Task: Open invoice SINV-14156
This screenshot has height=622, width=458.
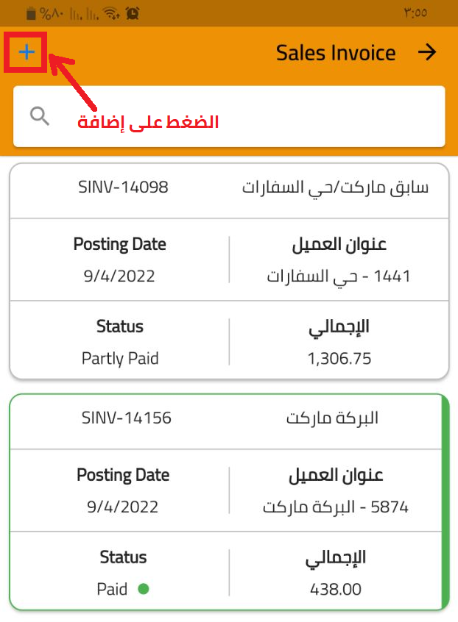Action: pyautogui.click(x=126, y=418)
